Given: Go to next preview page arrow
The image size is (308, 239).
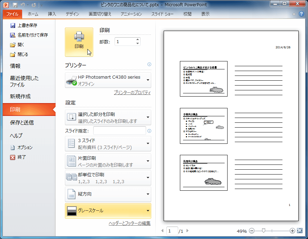Looking at the screenshot, I should [187, 231].
